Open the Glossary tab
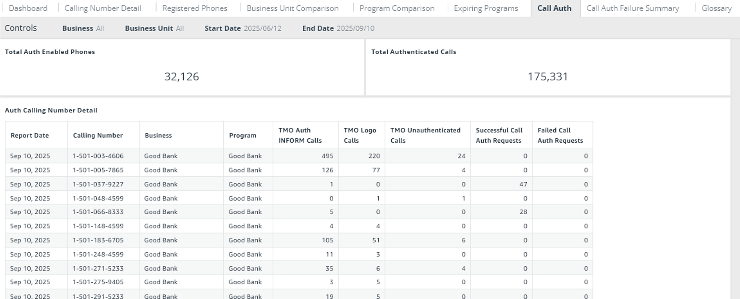The image size is (740, 299). click(717, 8)
